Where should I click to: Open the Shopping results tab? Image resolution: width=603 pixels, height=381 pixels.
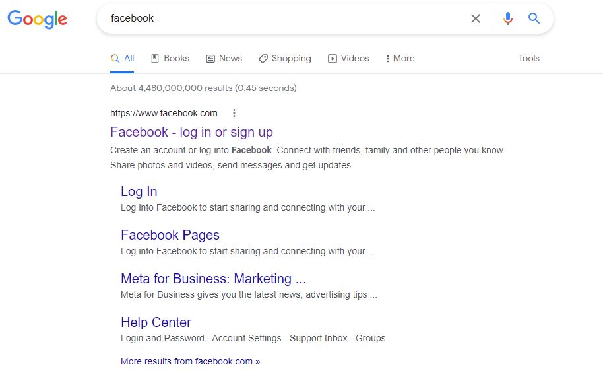point(284,58)
